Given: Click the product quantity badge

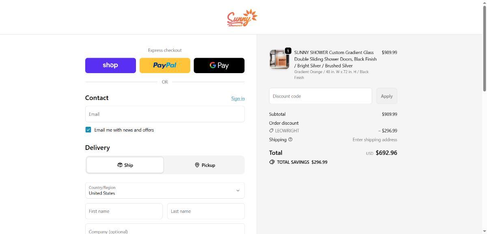Looking at the screenshot, I should coord(288,51).
